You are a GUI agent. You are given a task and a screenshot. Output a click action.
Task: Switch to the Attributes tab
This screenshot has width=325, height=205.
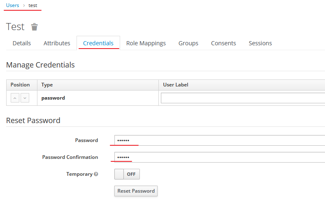coord(57,43)
